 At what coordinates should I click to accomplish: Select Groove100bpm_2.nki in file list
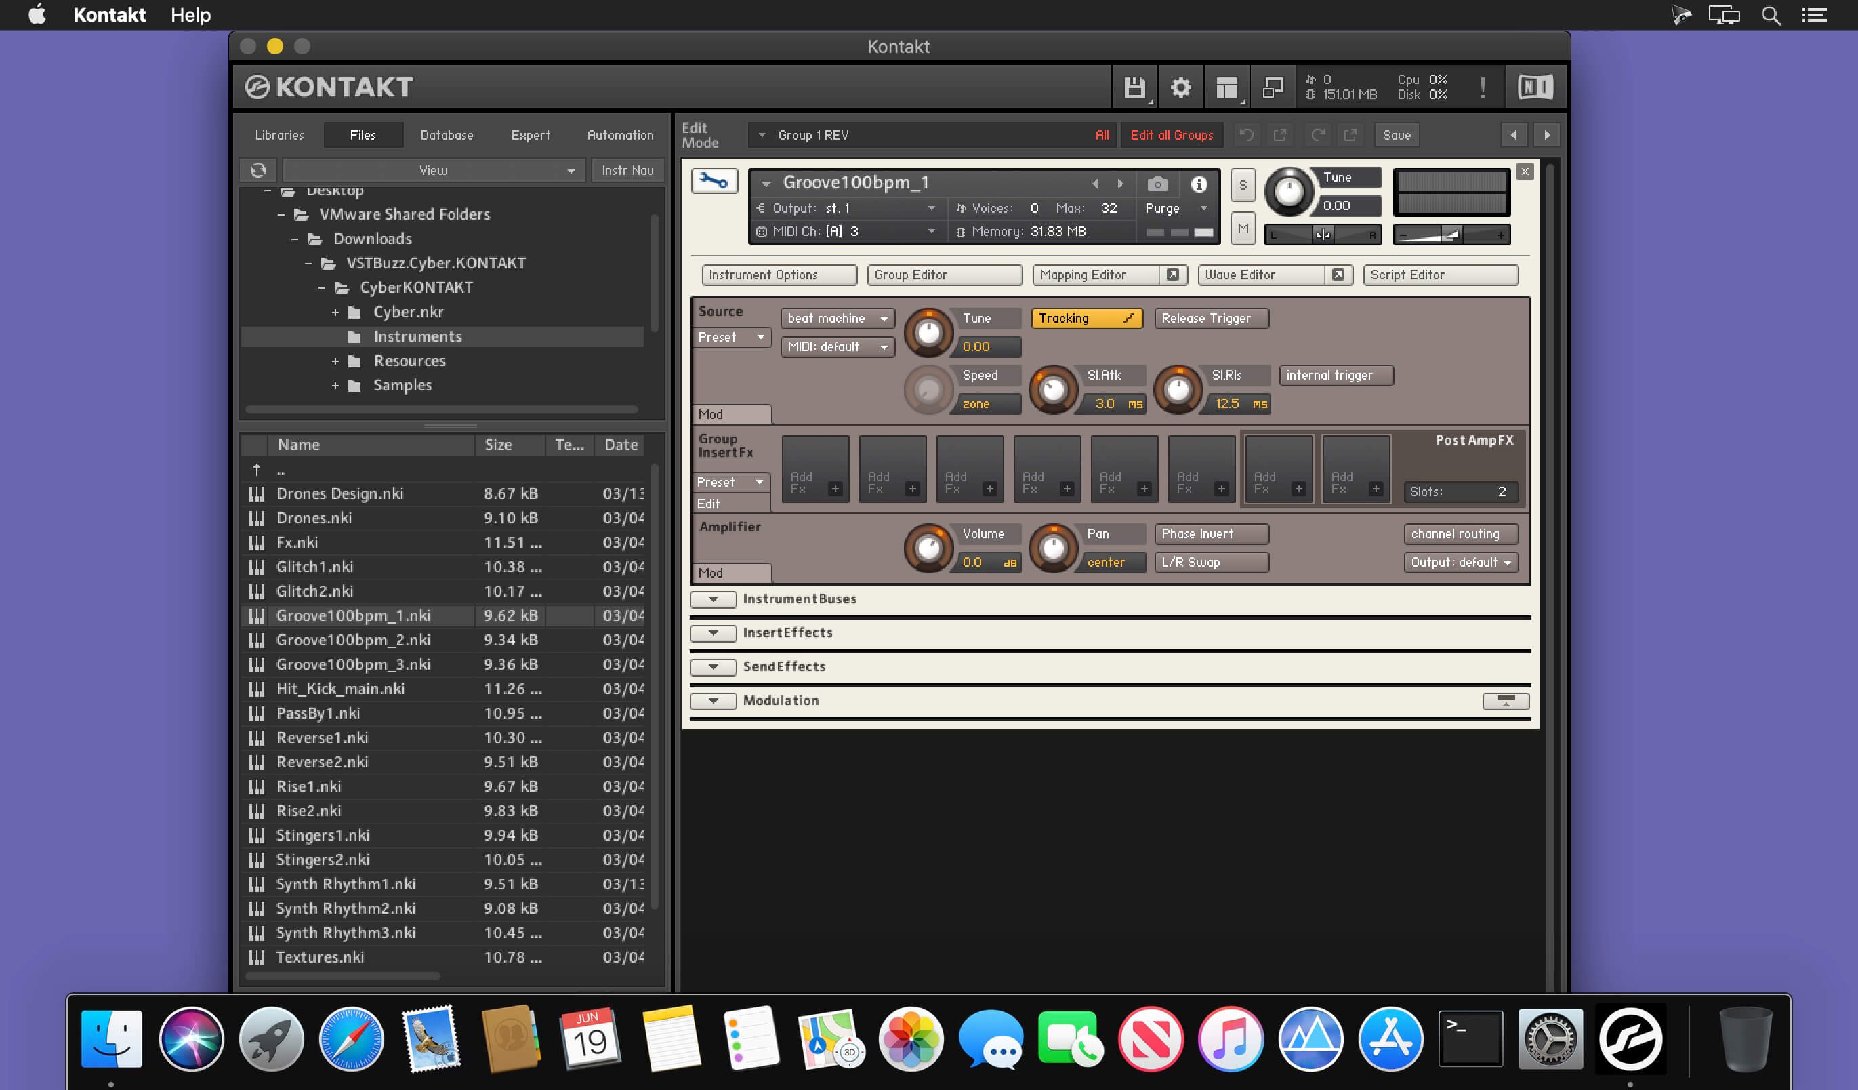pyautogui.click(x=442, y=640)
